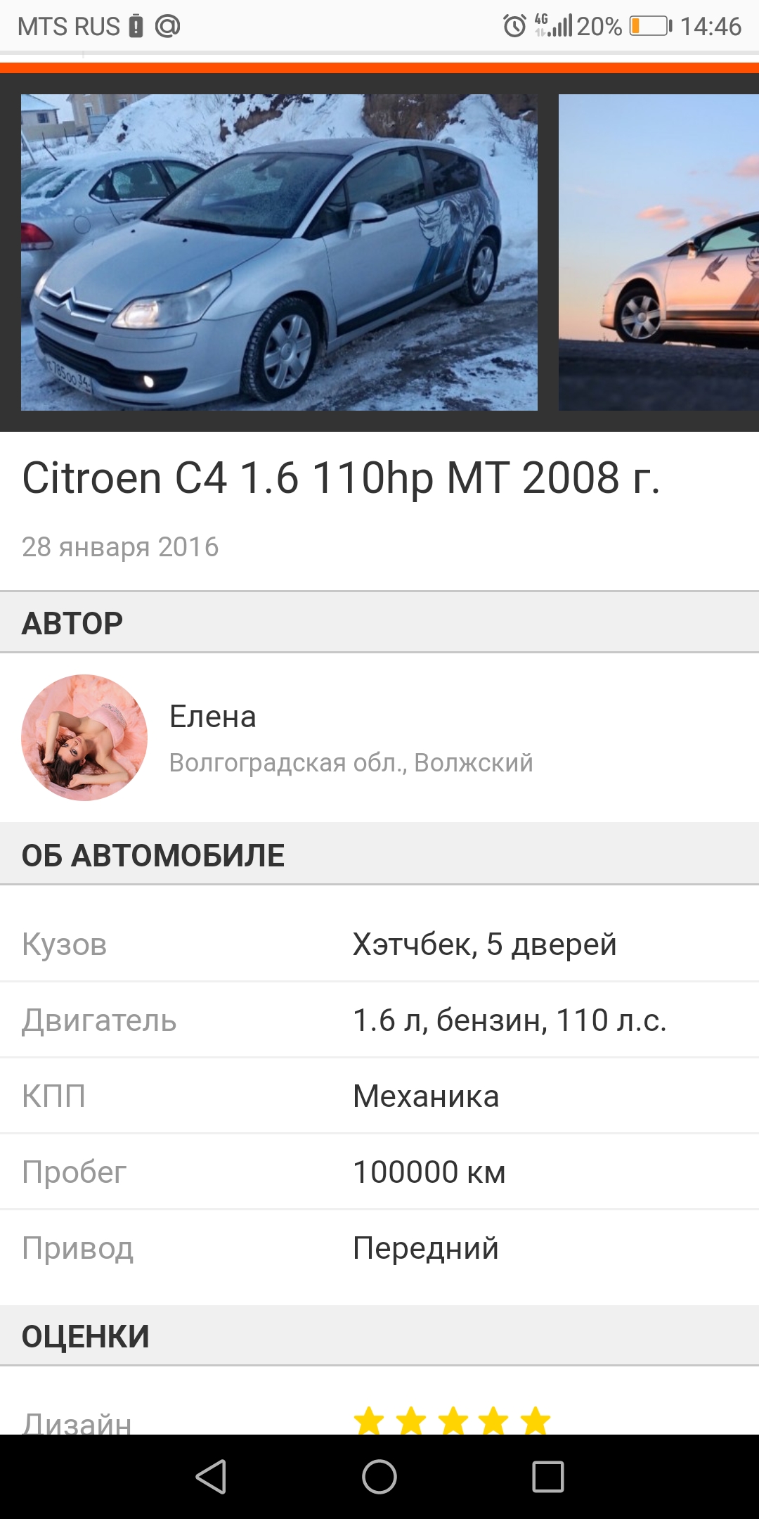The height and width of the screenshot is (1519, 759).
Task: Tap the Двигатель specification row
Action: point(379,1020)
